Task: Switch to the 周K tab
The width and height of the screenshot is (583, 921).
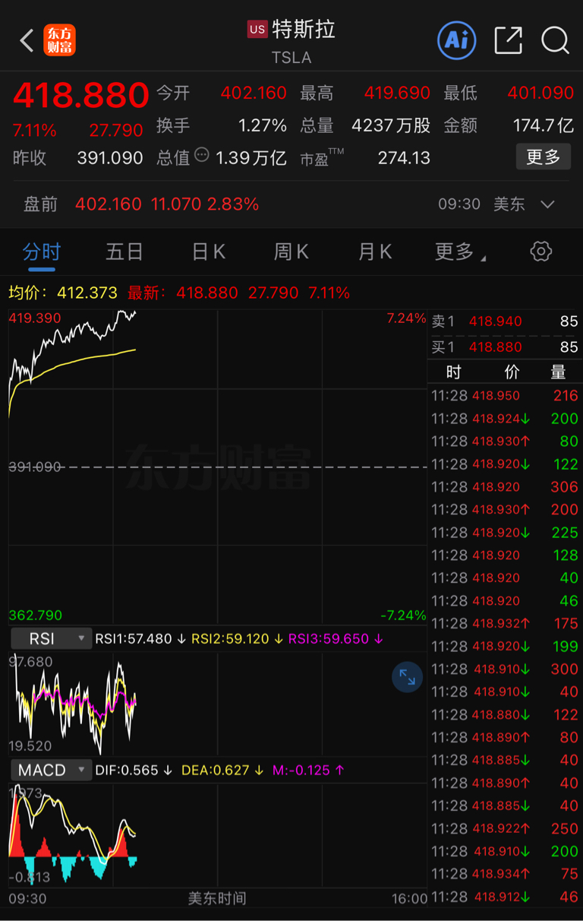Action: (x=291, y=252)
